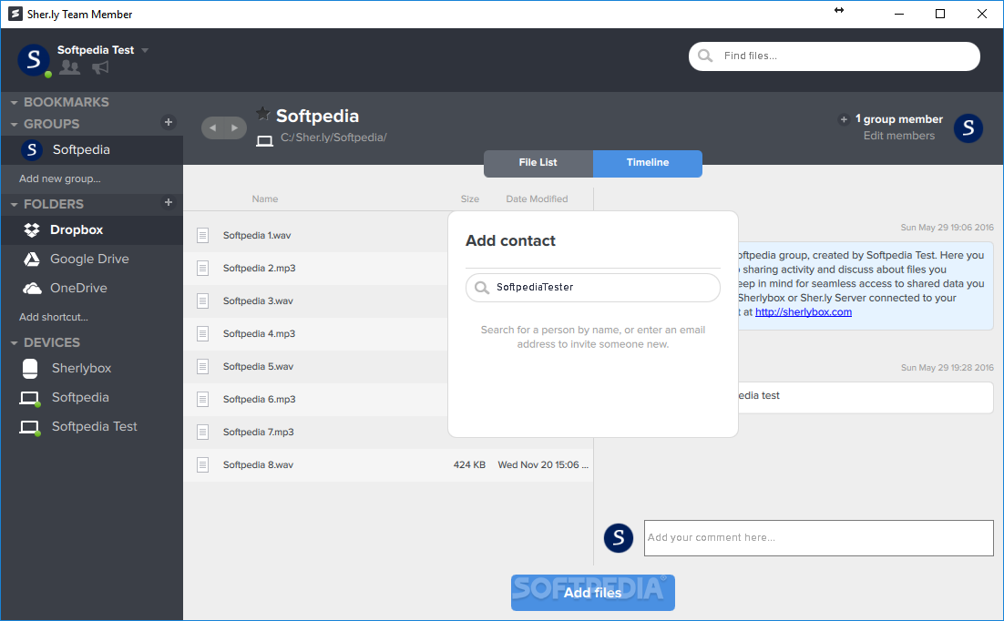Select the Softpedia group in the sidebar
The image size is (1004, 621).
92,150
